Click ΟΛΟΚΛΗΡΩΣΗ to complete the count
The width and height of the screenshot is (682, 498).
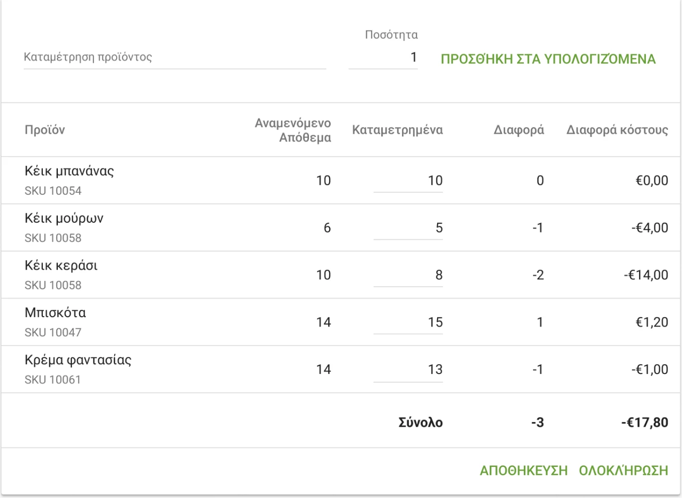623,471
